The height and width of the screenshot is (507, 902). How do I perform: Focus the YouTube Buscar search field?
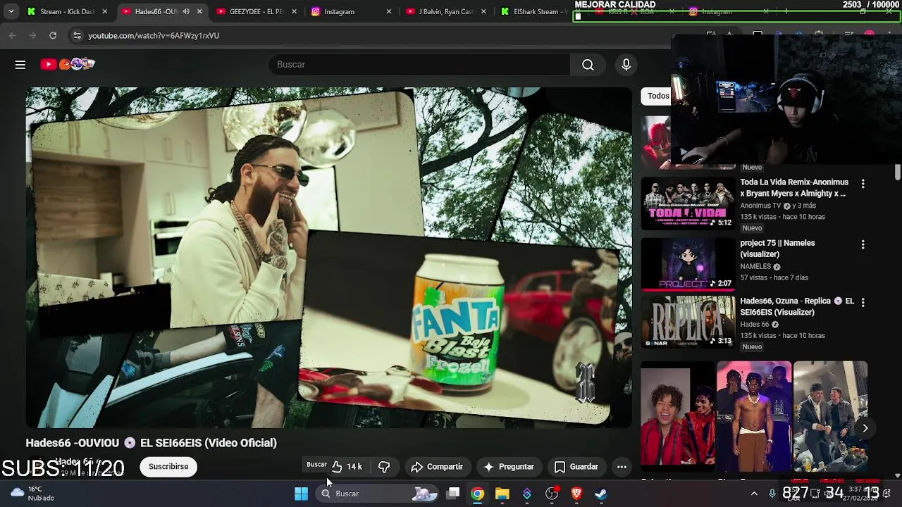tap(419, 65)
